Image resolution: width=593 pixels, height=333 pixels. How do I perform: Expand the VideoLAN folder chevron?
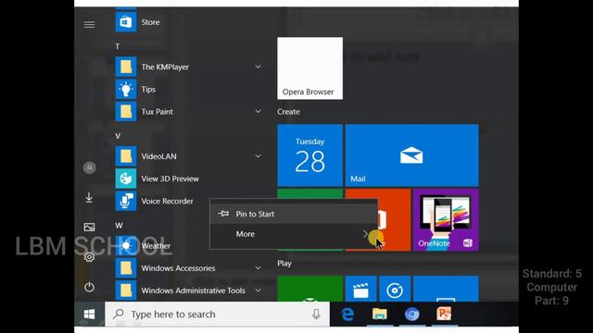click(x=258, y=156)
